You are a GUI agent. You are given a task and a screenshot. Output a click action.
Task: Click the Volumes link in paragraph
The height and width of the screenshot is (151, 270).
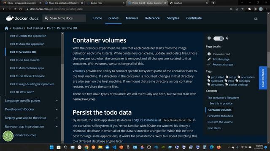79,71
